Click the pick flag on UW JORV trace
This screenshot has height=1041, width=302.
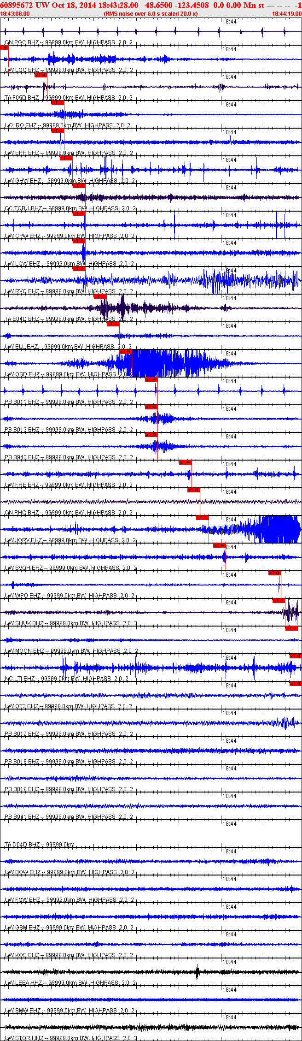pos(203,518)
